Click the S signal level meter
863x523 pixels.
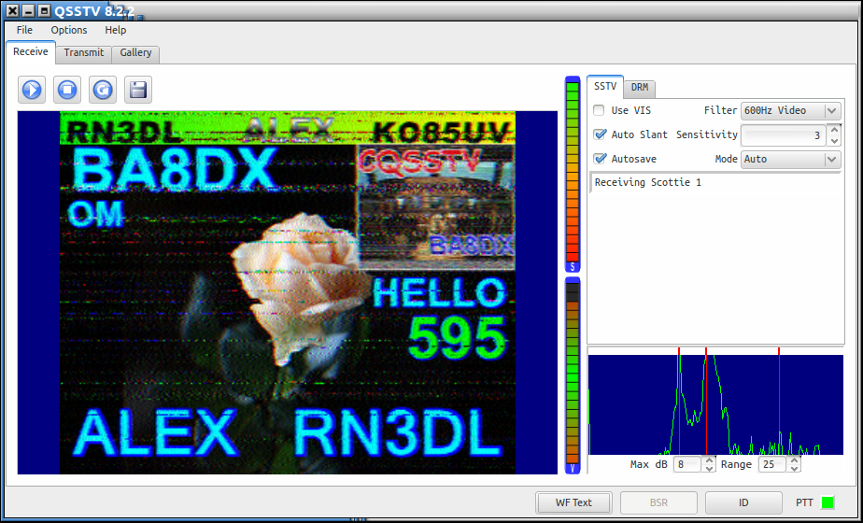(573, 174)
